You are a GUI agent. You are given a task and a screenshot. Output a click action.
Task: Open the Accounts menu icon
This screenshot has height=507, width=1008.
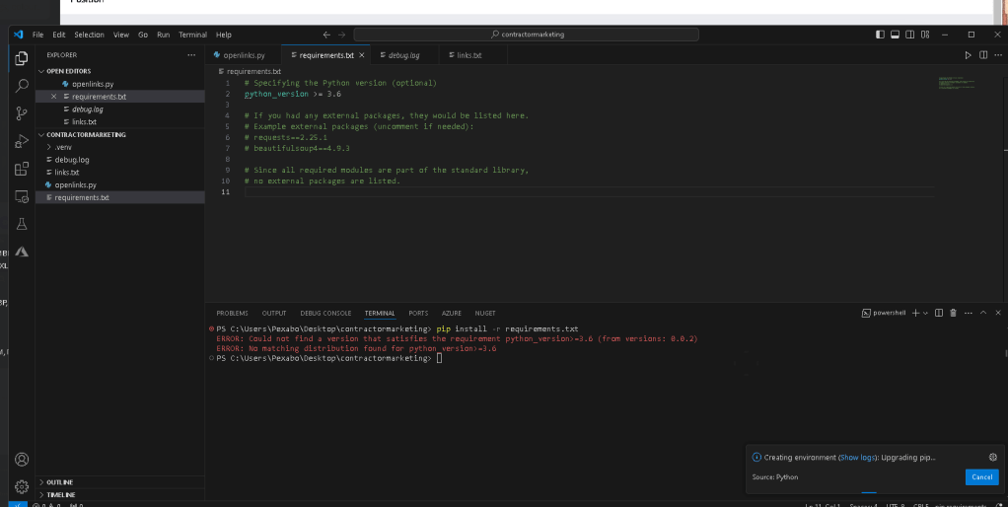click(22, 460)
